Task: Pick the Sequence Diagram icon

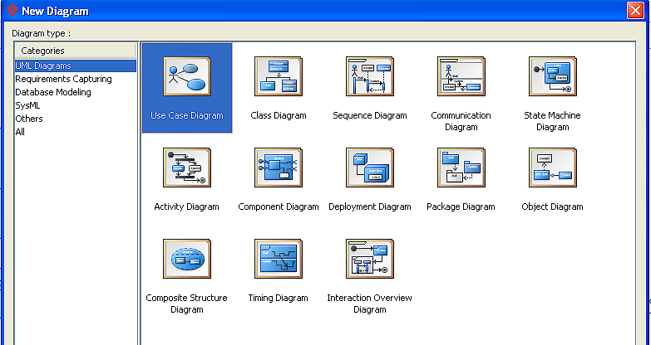Action: click(x=370, y=78)
